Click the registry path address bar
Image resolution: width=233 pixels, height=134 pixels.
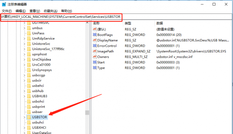[116, 17]
